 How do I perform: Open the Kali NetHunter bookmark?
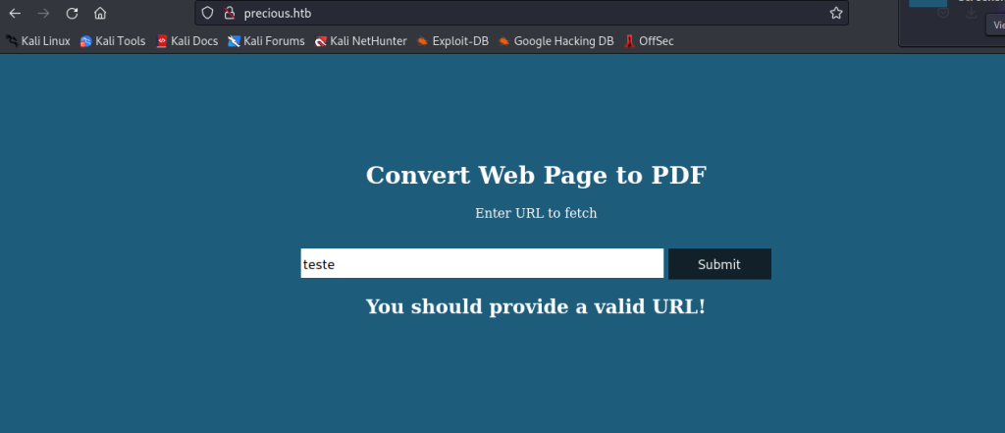[360, 41]
